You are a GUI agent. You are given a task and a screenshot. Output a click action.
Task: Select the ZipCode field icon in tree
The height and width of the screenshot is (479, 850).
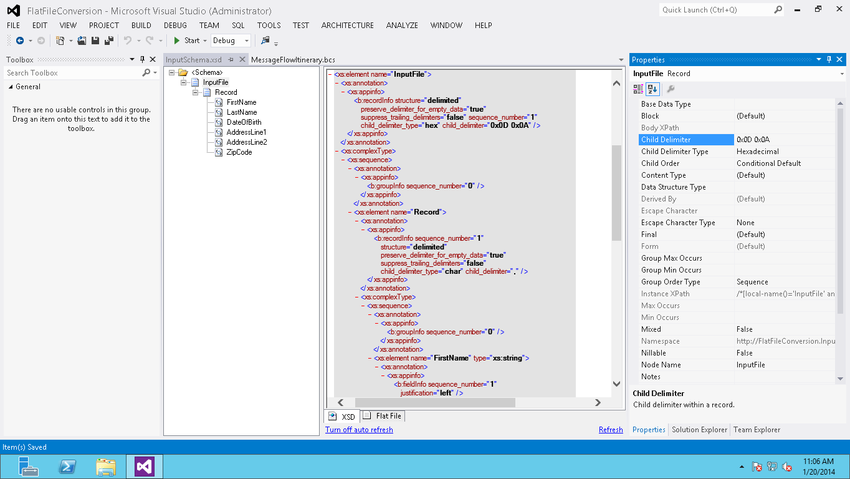pyautogui.click(x=219, y=152)
